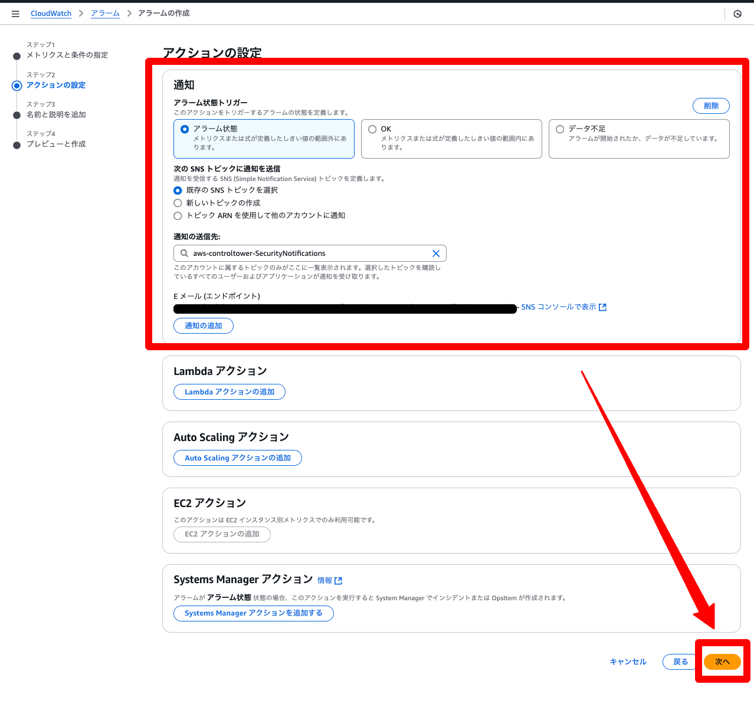
Task: Click the 削除 button in notification panel
Action: 711,106
